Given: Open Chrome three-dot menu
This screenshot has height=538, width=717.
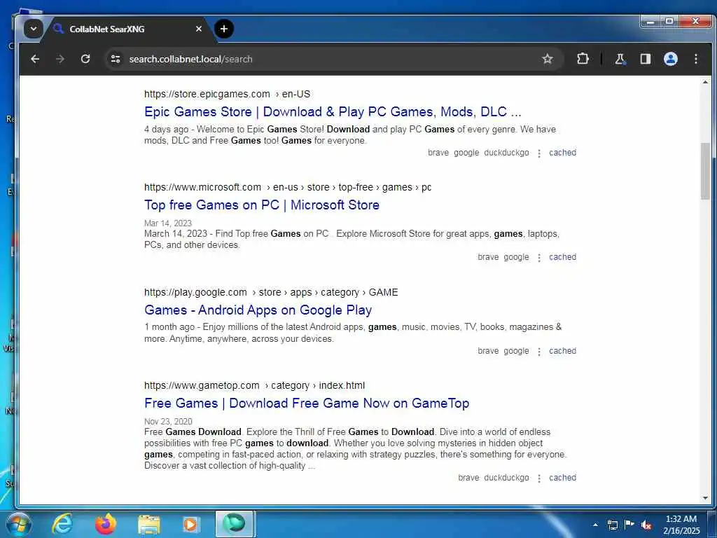Looking at the screenshot, I should point(695,59).
